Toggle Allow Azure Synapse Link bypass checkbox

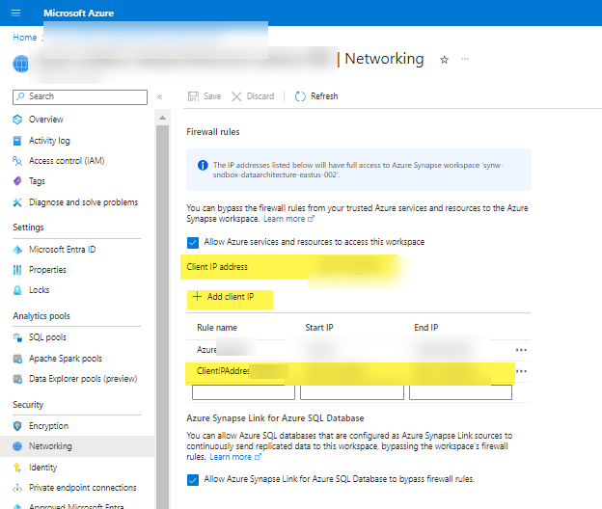point(193,480)
